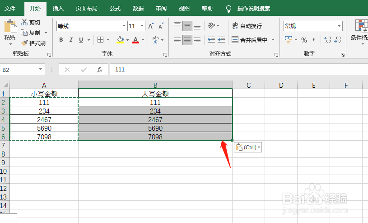Switch to Data (数据) tab
The image size is (368, 223).
pyautogui.click(x=138, y=9)
